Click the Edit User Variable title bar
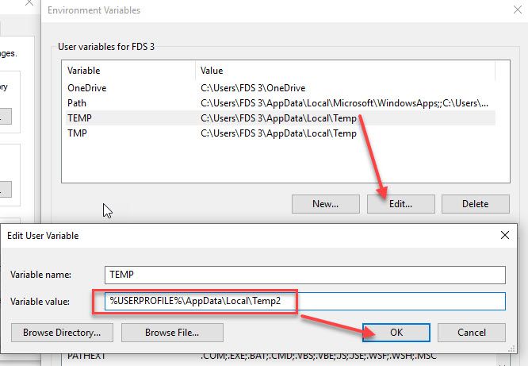This screenshot has width=528, height=366. click(238, 236)
